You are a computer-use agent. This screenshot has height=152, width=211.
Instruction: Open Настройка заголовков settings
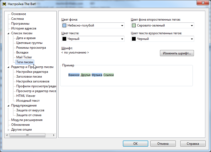click(33, 81)
